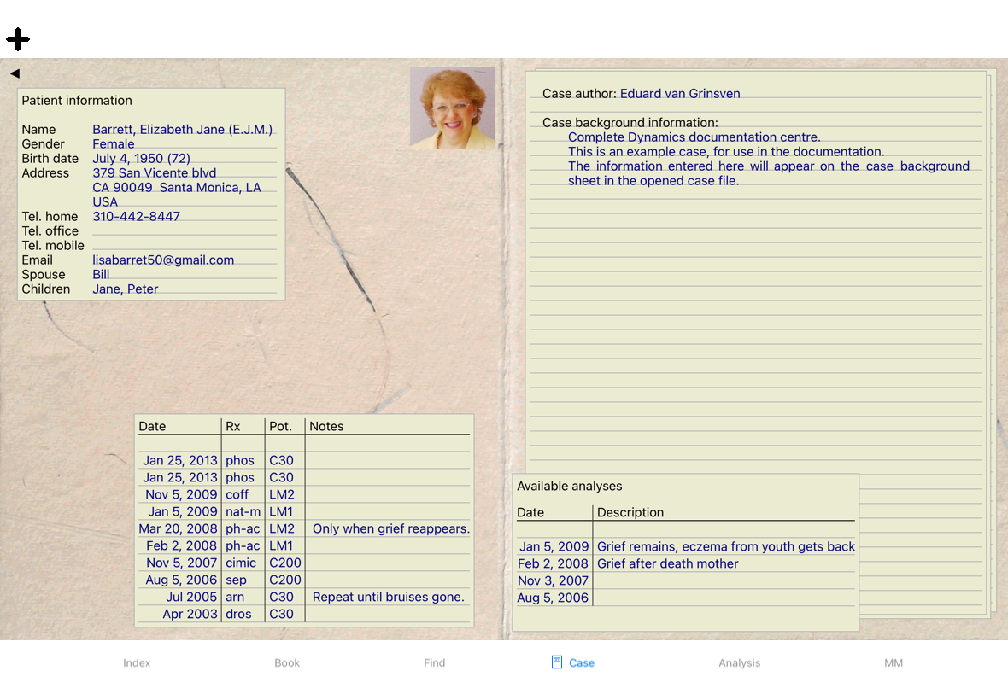This screenshot has height=700, width=1008.
Task: Click the email lisabarret50@gmail.com field
Action: (x=163, y=260)
